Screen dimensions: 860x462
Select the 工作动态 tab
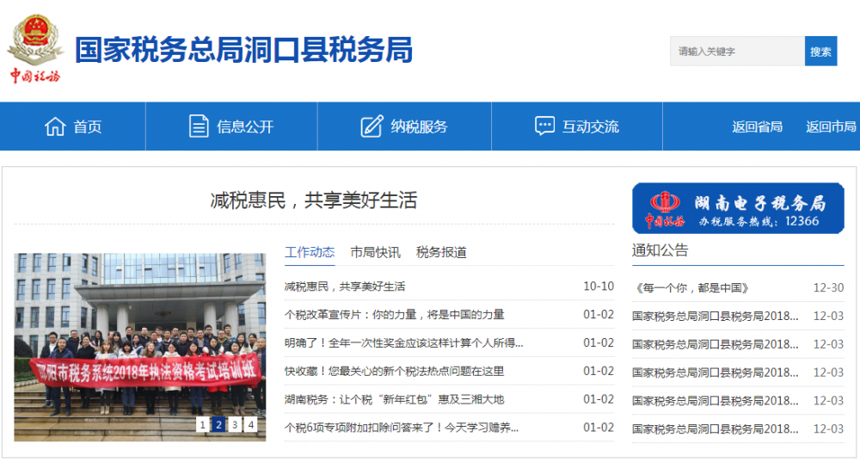click(x=310, y=252)
